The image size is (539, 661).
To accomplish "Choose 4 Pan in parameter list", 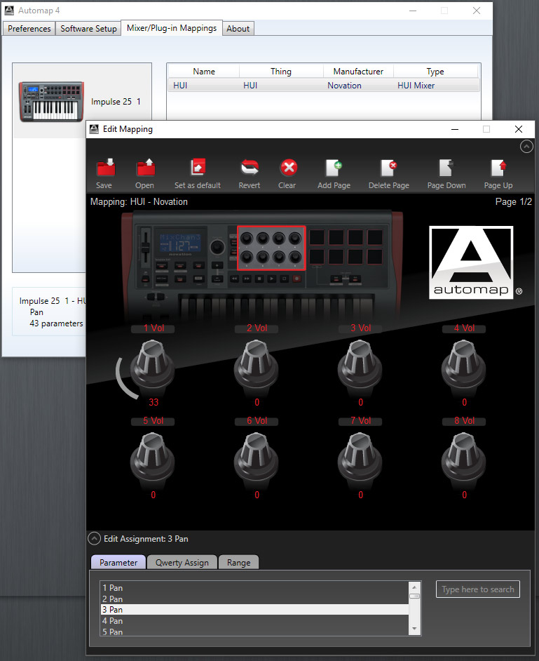I will 254,621.
